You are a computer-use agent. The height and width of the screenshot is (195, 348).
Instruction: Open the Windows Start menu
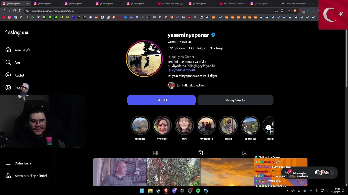pyautogui.click(x=142, y=191)
